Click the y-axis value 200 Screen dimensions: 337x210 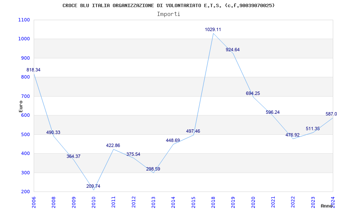(25, 192)
